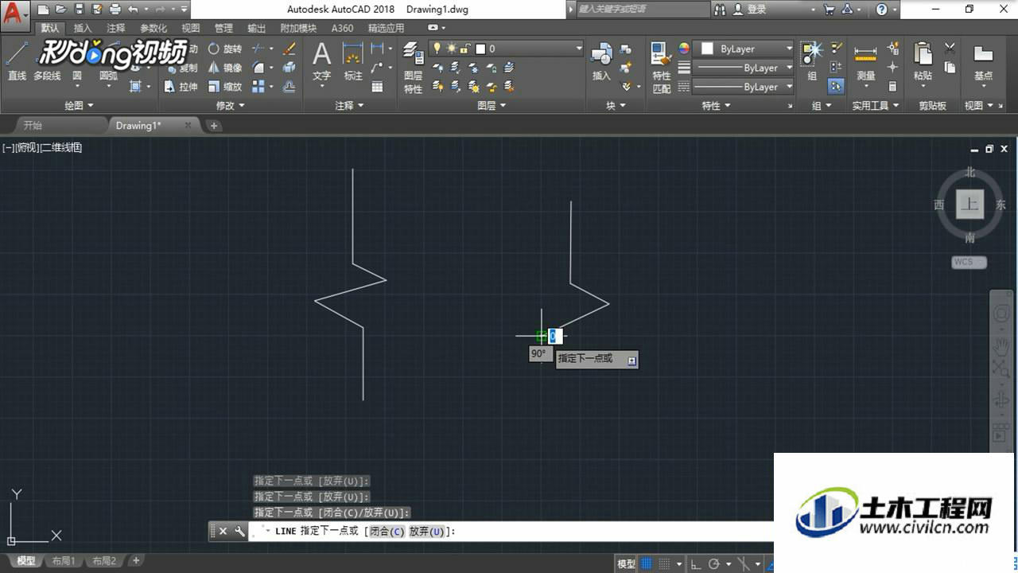Click the white ByLayer color box in properties
1018x573 pixels.
(706, 49)
